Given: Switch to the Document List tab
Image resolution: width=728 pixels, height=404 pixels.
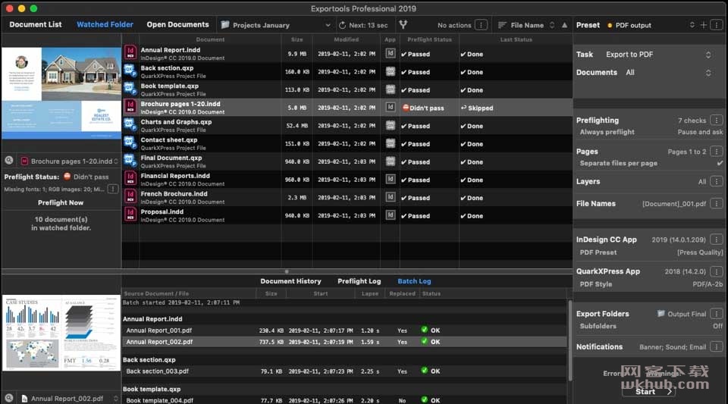Looking at the screenshot, I should 36,24.
